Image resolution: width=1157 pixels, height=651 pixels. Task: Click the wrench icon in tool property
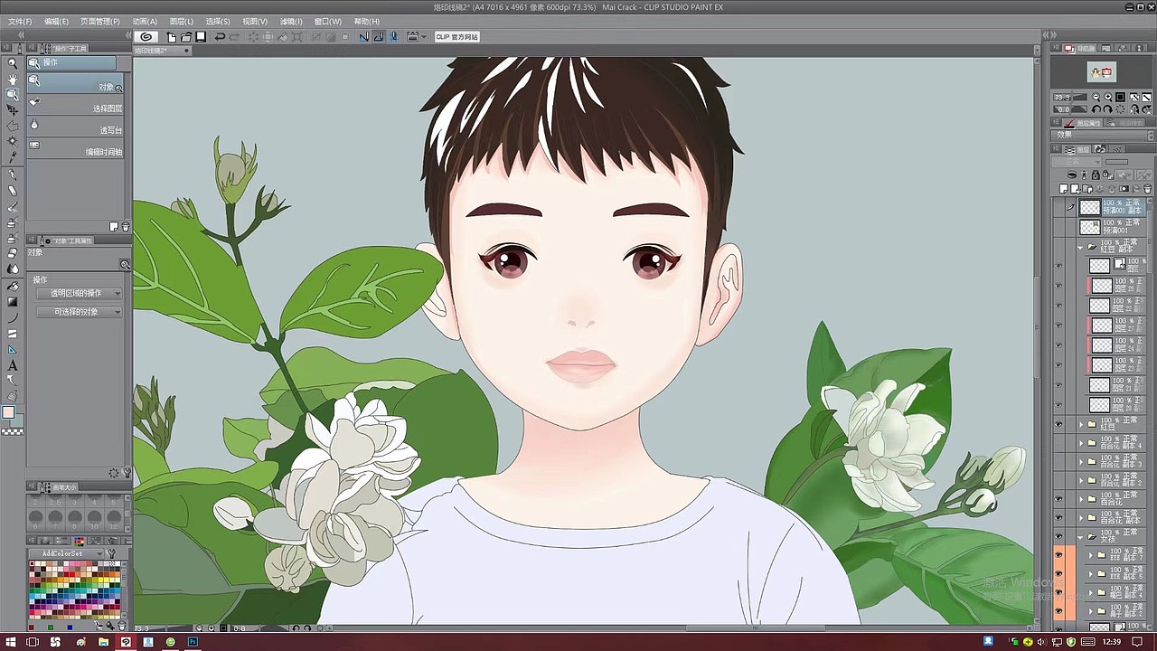tap(127, 473)
